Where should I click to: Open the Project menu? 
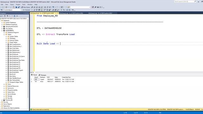[18, 4]
